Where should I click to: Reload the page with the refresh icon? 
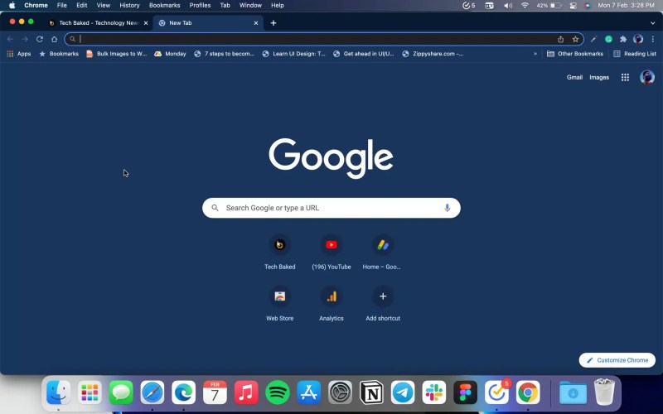(x=39, y=39)
